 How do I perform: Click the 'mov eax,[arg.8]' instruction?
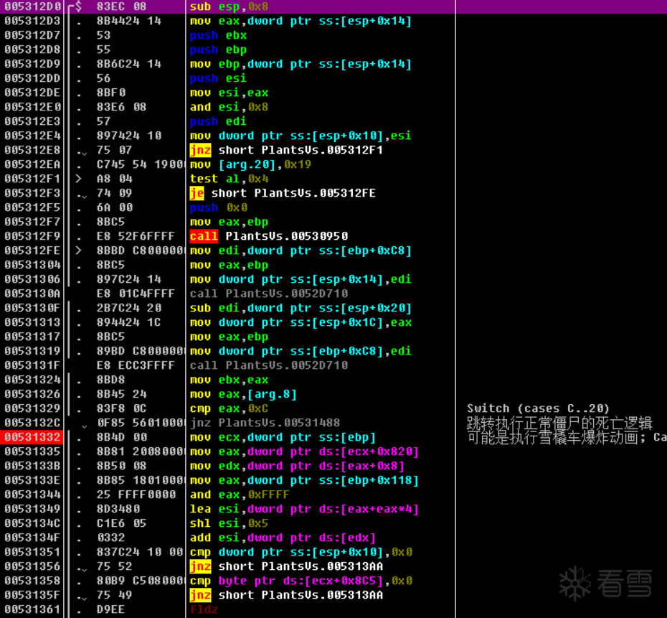[243, 394]
